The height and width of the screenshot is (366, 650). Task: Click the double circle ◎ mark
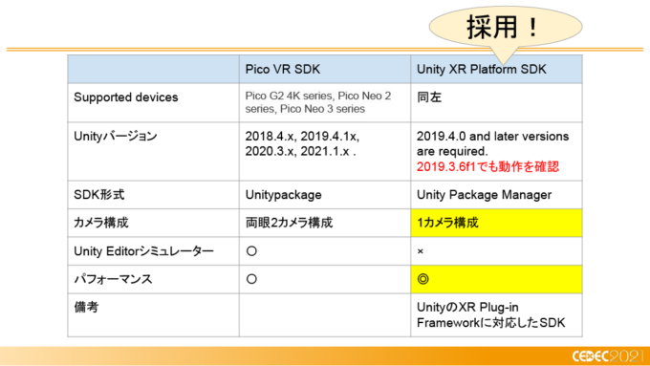(422, 279)
